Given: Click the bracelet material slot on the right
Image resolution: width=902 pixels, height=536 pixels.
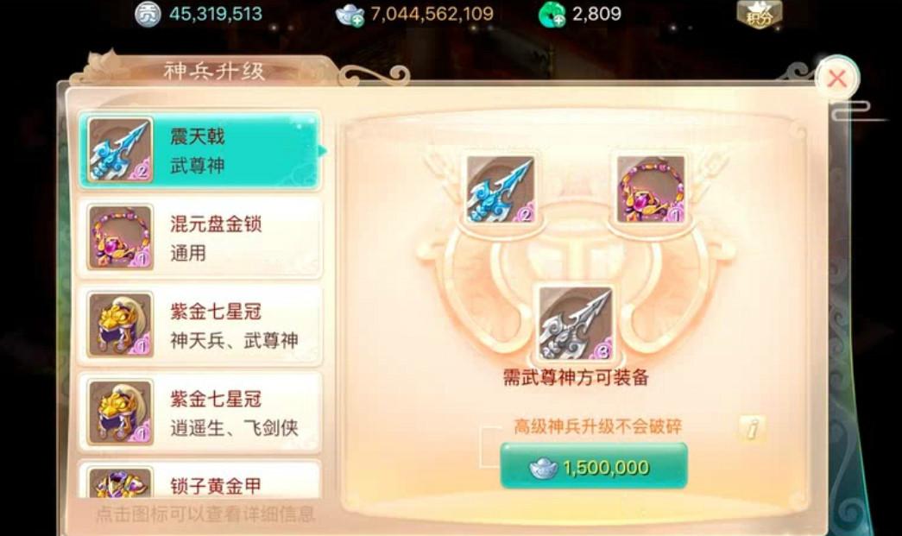Looking at the screenshot, I should (x=651, y=190).
